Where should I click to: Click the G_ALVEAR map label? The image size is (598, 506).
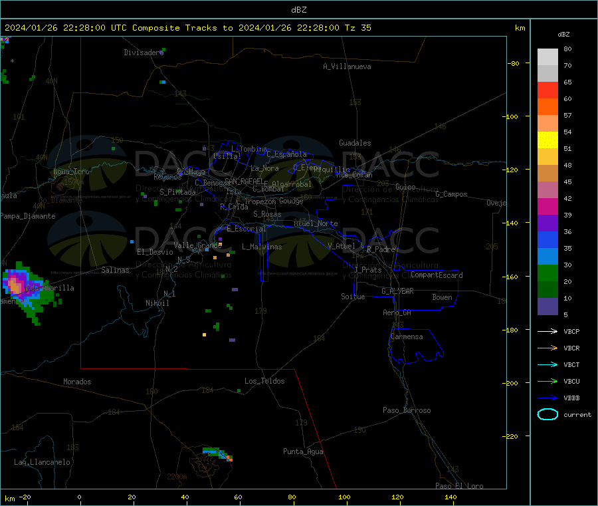(398, 291)
